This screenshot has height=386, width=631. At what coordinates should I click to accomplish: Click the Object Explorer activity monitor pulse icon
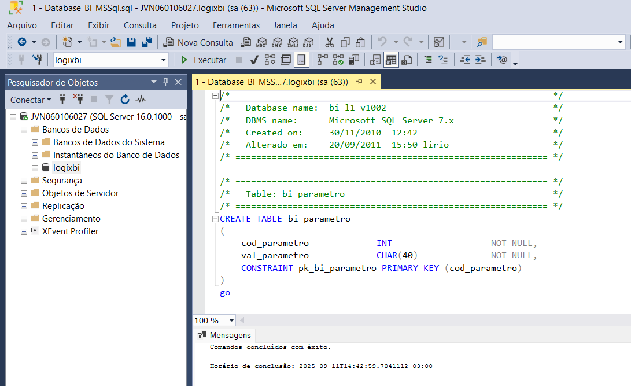pos(141,99)
